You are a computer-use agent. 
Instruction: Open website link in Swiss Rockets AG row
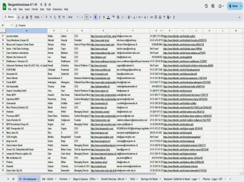coord(100,120)
